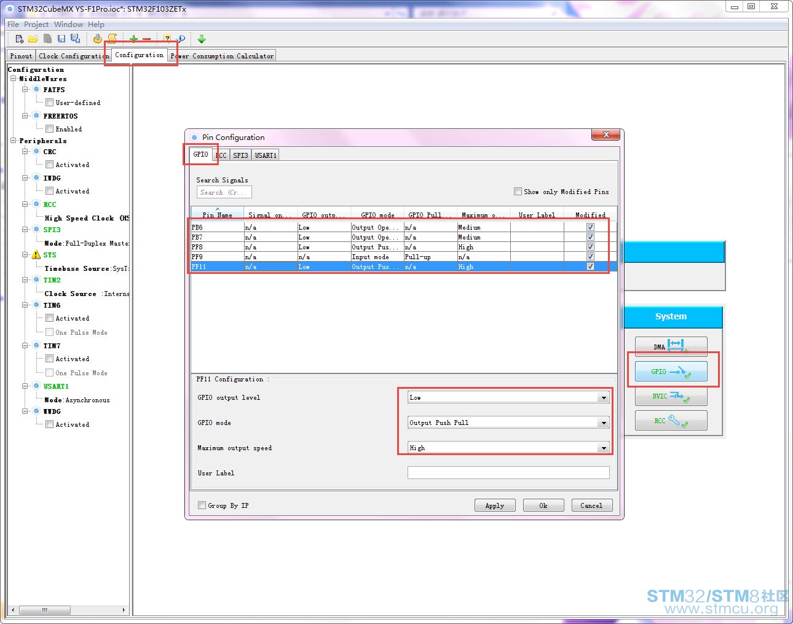
Task: Click the Help question mark icon
Action: (167, 39)
